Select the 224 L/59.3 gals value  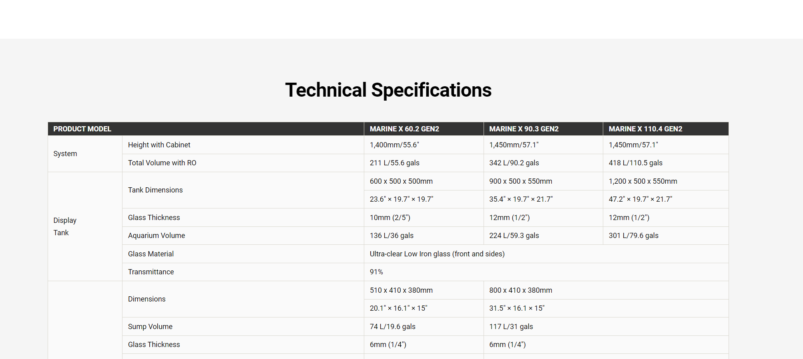pos(514,236)
